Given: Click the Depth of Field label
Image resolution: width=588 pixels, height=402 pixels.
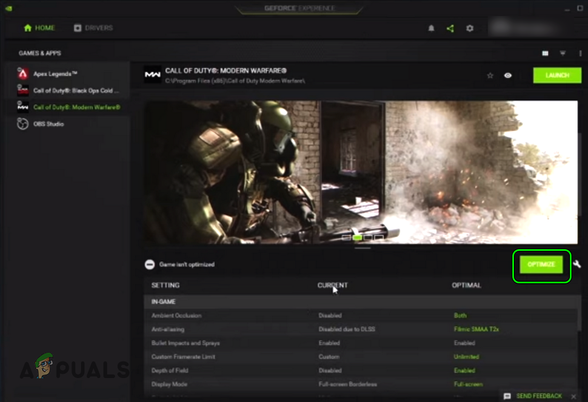Looking at the screenshot, I should 170,371.
